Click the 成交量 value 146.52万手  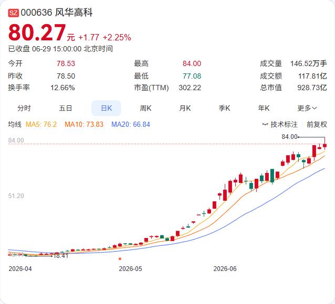coord(309,63)
